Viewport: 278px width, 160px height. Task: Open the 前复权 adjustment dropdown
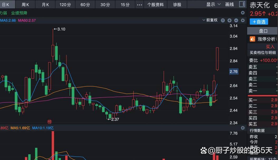click(210, 20)
